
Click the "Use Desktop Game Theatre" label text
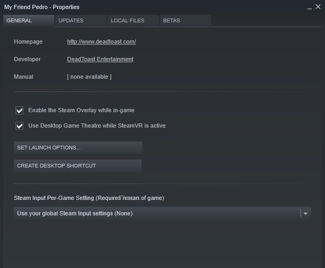point(96,126)
